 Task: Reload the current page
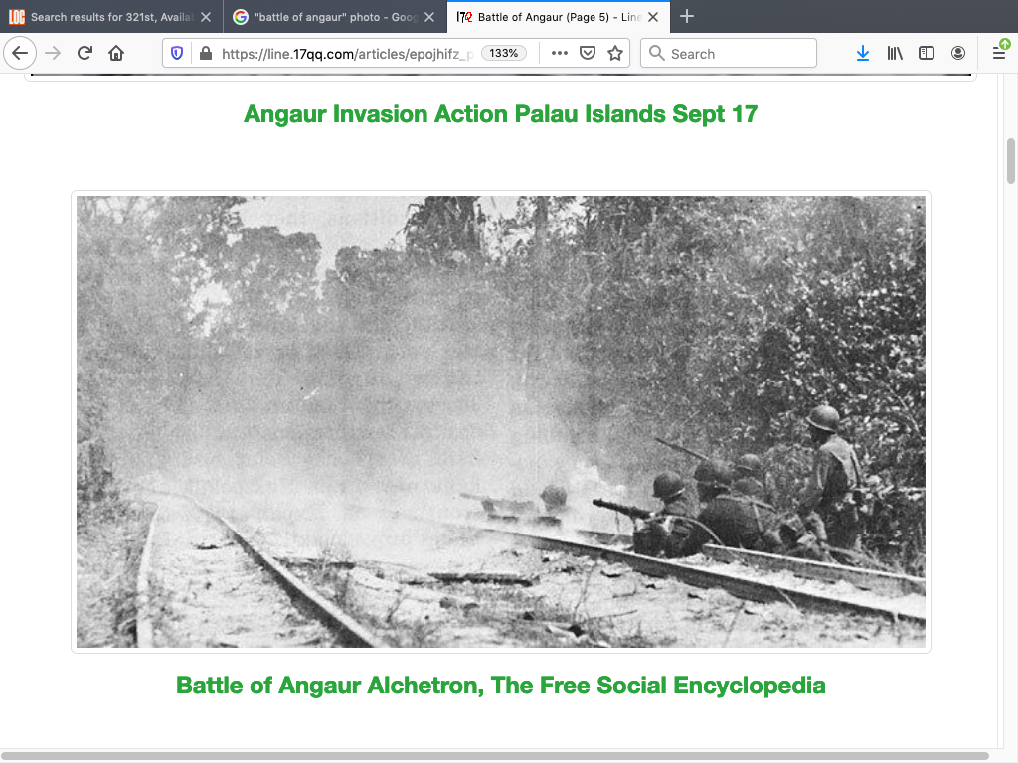(85, 54)
